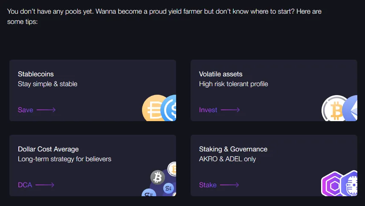Viewport: 365px width, 206px height.
Task: Open the Stablecoins card heading
Action: coord(36,74)
